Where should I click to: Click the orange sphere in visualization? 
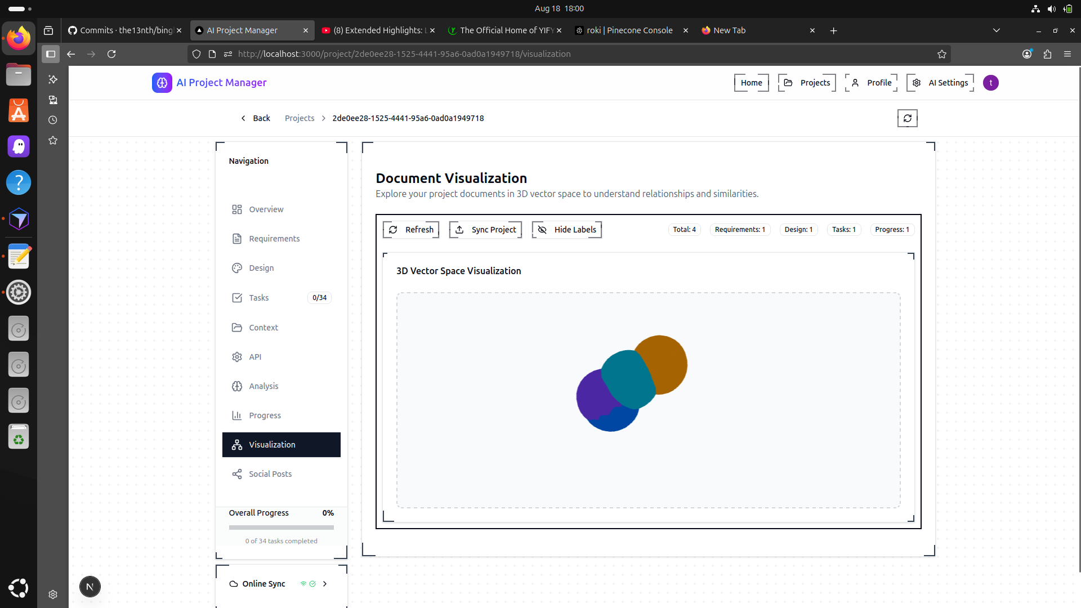(667, 360)
